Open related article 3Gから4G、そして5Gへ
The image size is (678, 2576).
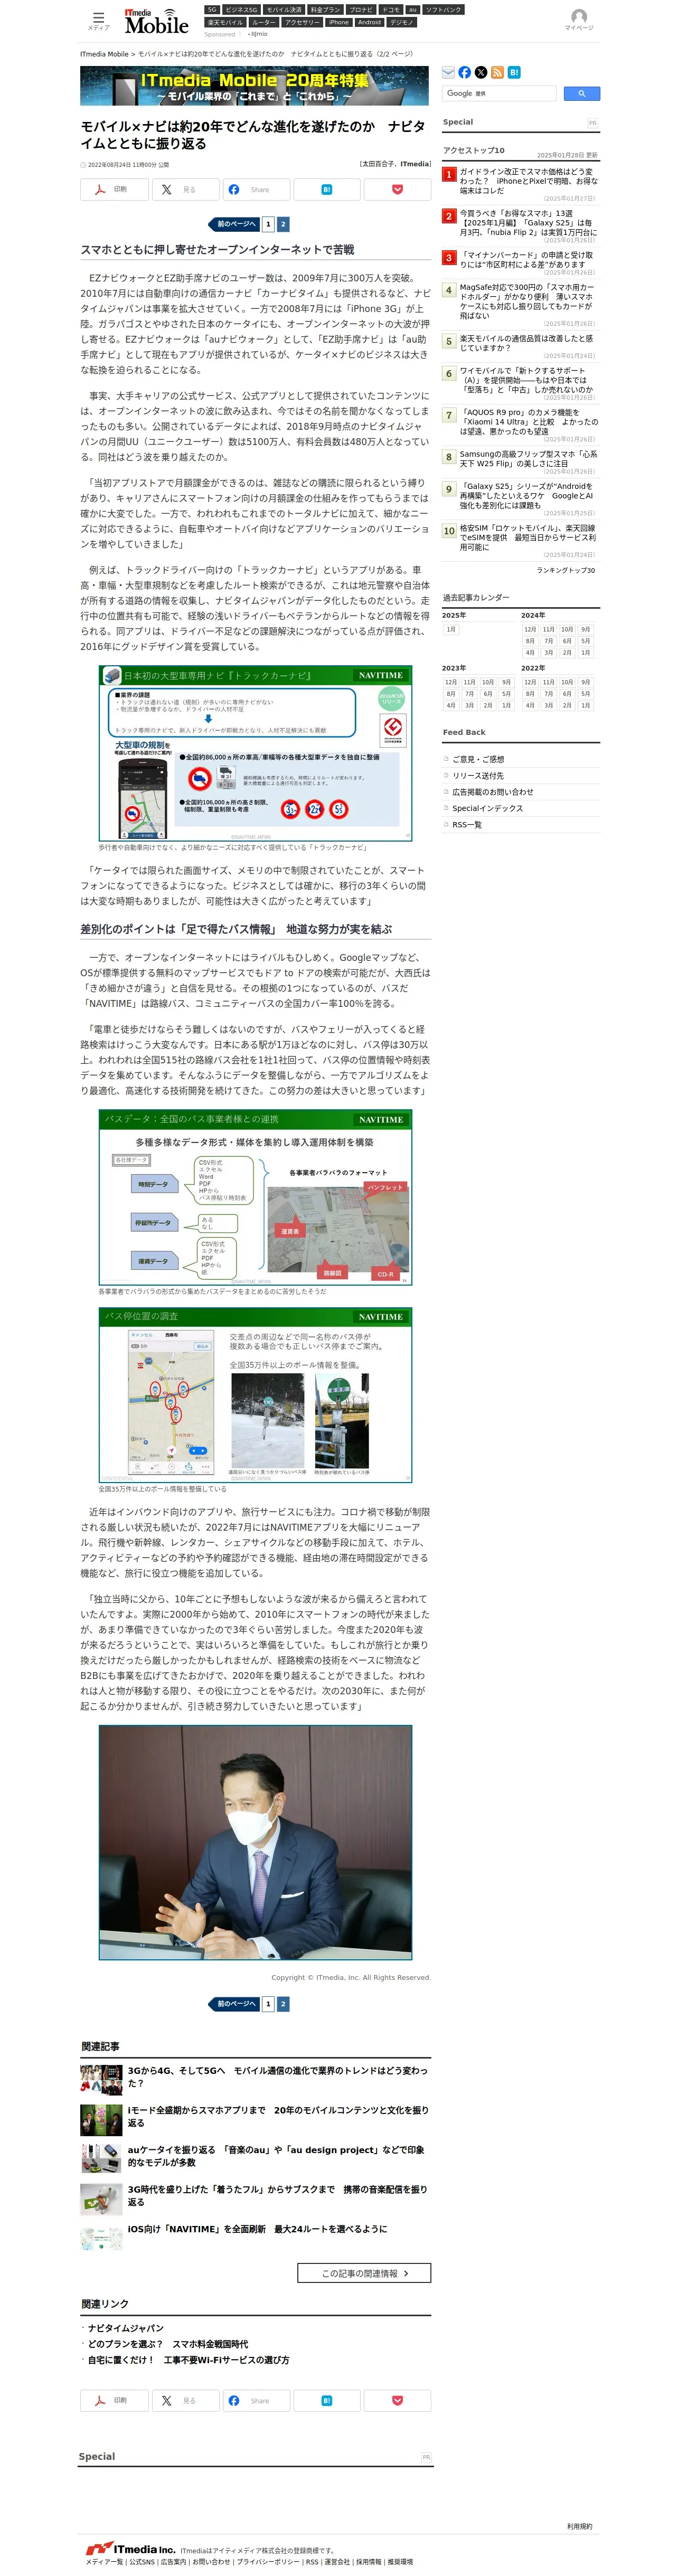pyautogui.click(x=277, y=2077)
